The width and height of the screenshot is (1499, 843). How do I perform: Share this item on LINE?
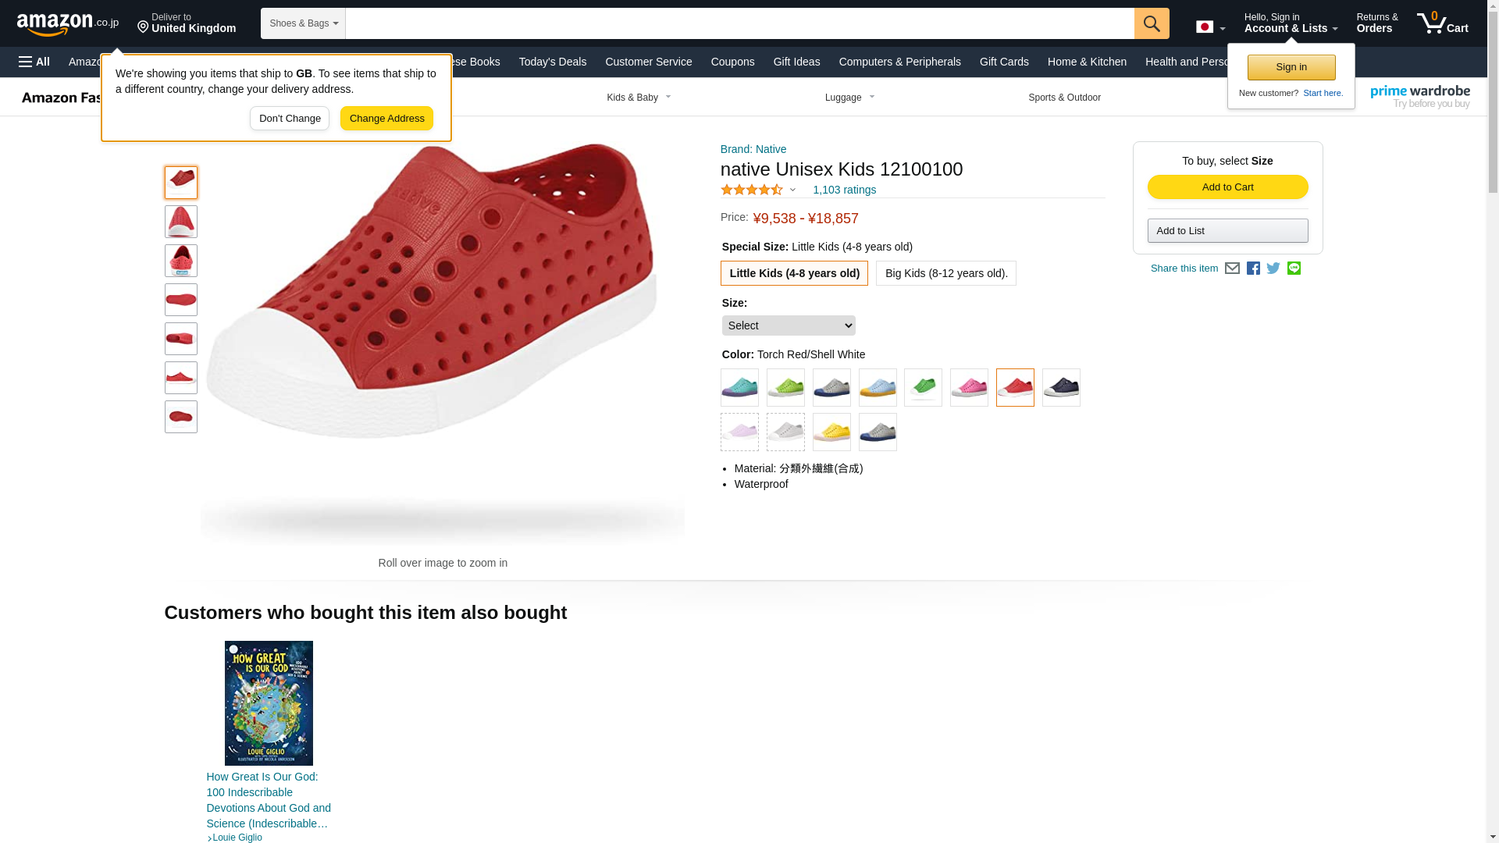(x=1294, y=269)
